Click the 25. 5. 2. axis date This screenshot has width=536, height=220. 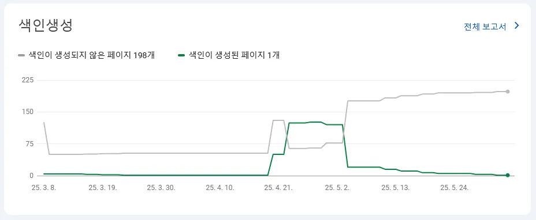point(337,188)
